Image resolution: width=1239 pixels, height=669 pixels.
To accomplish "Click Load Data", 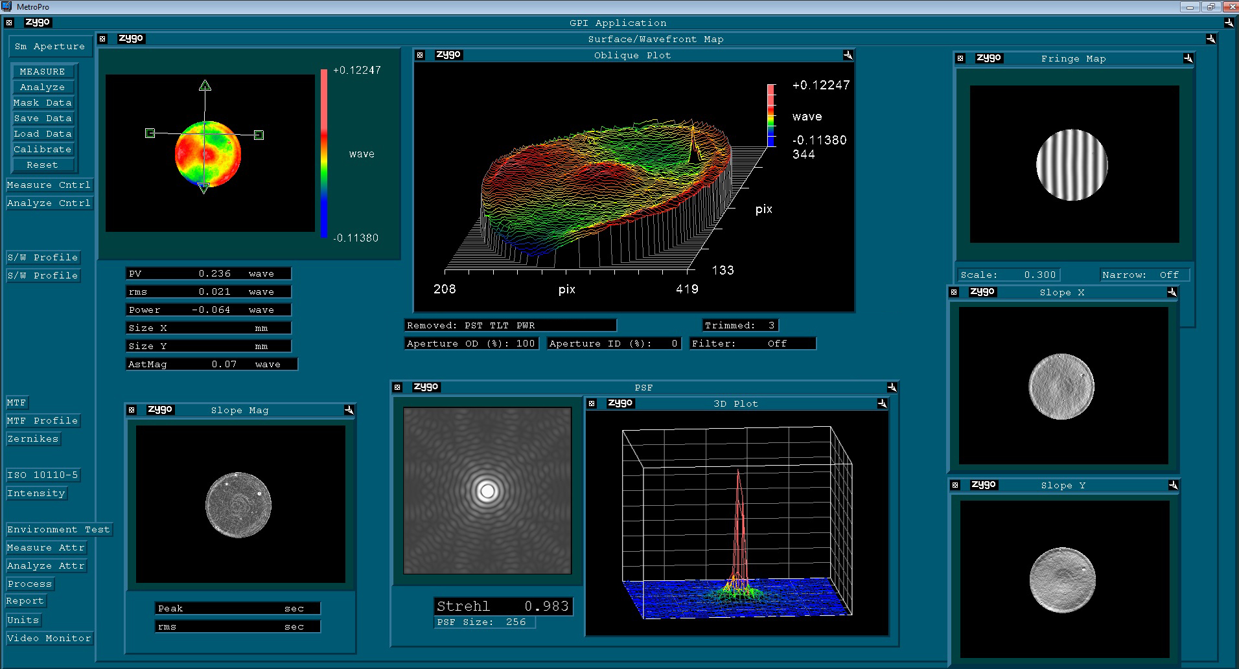I will tap(43, 133).
